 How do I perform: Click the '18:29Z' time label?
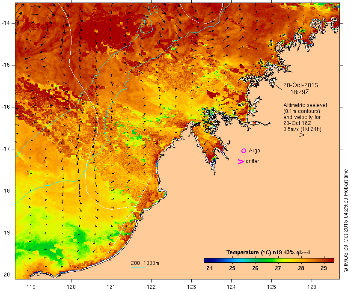[300, 92]
